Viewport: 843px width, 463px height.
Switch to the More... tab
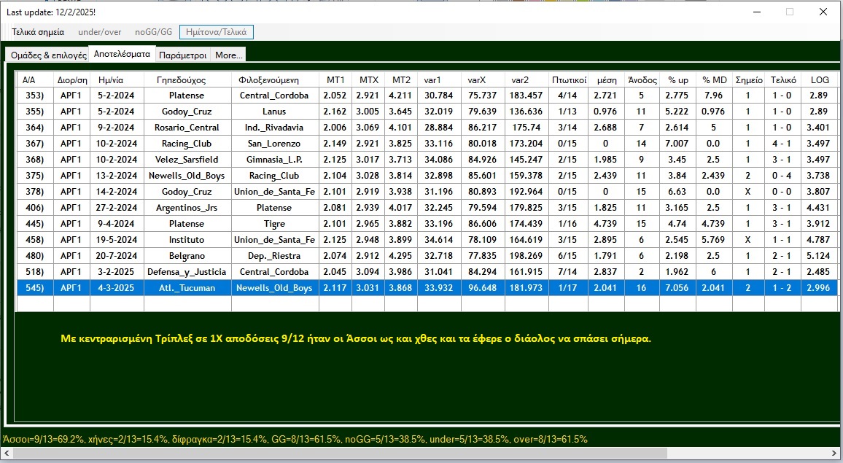pos(228,55)
